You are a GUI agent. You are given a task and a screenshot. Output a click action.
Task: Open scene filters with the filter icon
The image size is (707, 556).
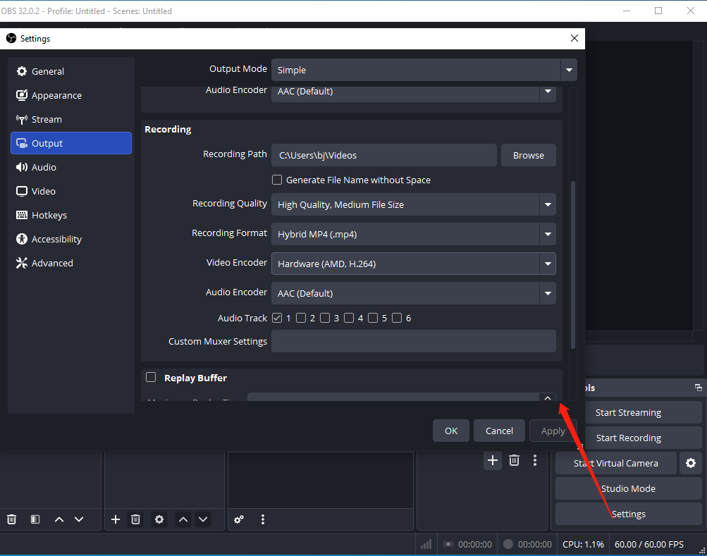pos(35,519)
